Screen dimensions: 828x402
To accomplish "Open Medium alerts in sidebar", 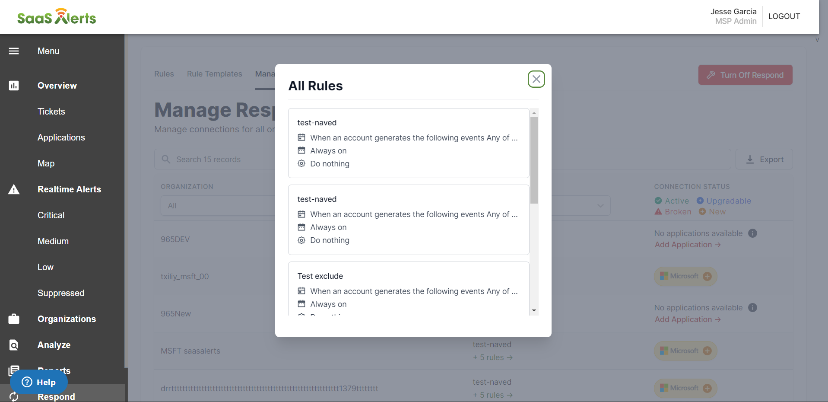I will [53, 241].
